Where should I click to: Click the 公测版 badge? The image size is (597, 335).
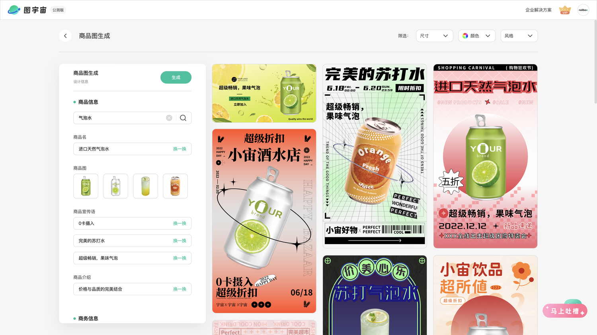coord(58,10)
